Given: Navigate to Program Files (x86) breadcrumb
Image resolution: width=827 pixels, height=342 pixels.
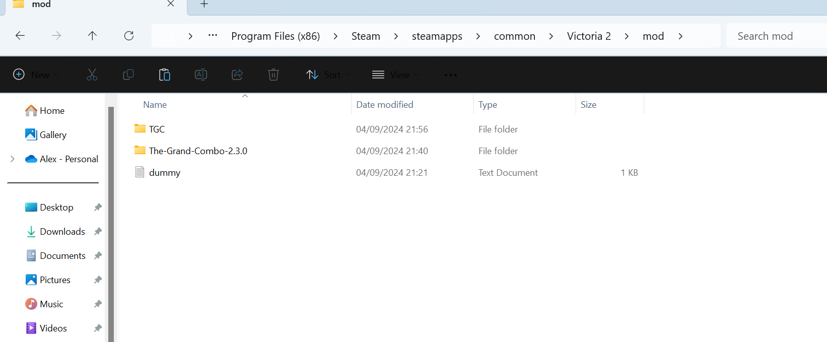Looking at the screenshot, I should 275,36.
